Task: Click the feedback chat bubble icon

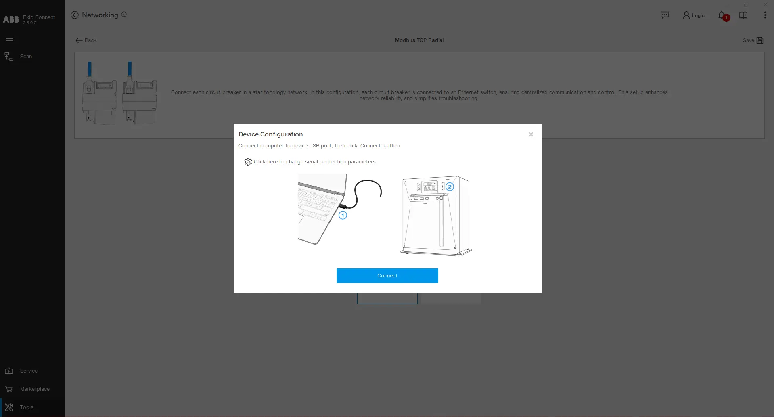Action: pos(665,15)
